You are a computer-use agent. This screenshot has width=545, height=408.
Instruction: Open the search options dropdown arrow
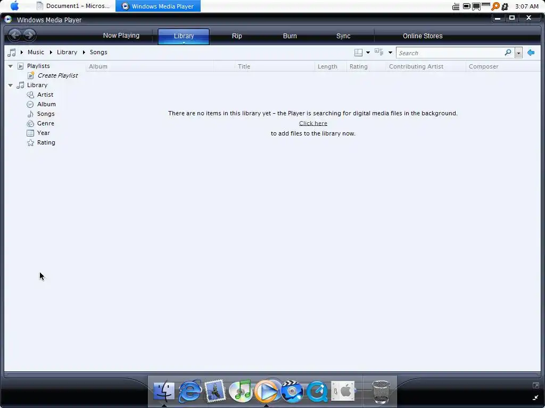pyautogui.click(x=518, y=53)
